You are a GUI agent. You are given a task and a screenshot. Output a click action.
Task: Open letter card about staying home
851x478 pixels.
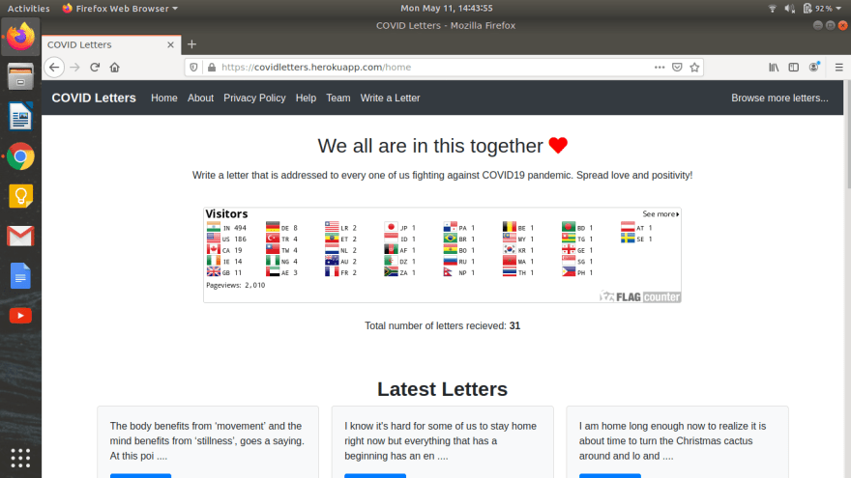pos(442,442)
